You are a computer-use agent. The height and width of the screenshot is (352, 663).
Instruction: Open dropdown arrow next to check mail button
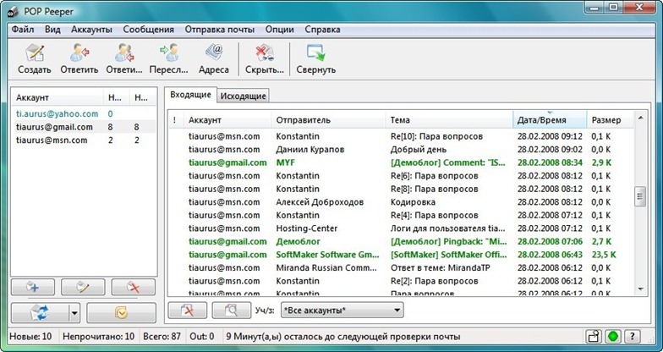(x=74, y=313)
